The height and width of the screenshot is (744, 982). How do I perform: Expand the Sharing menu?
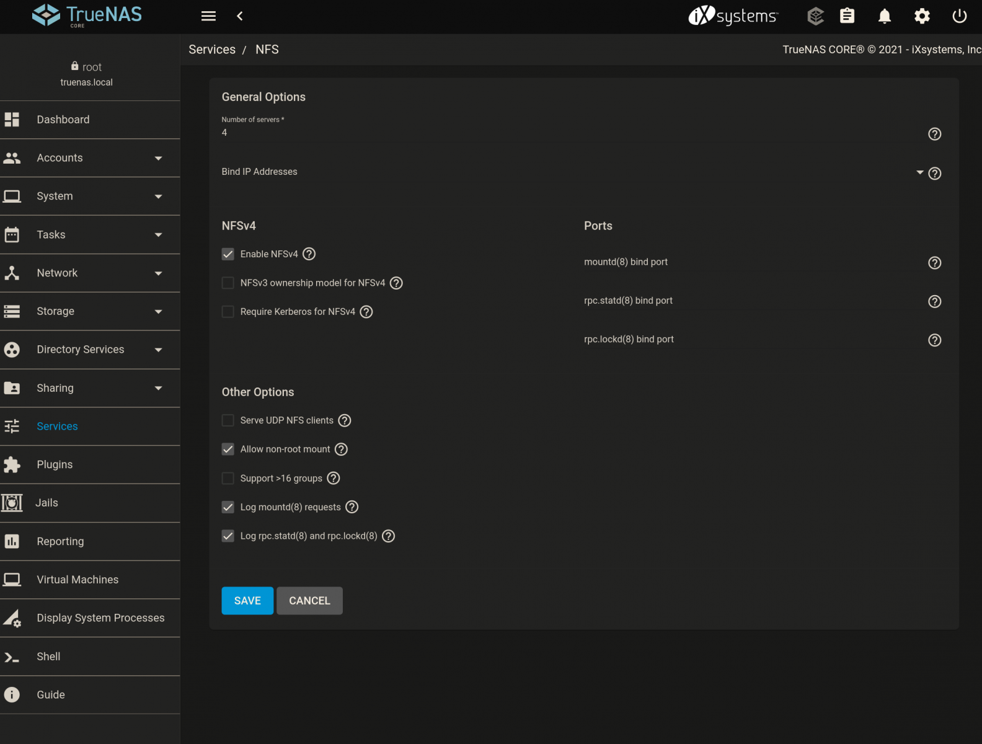point(90,388)
